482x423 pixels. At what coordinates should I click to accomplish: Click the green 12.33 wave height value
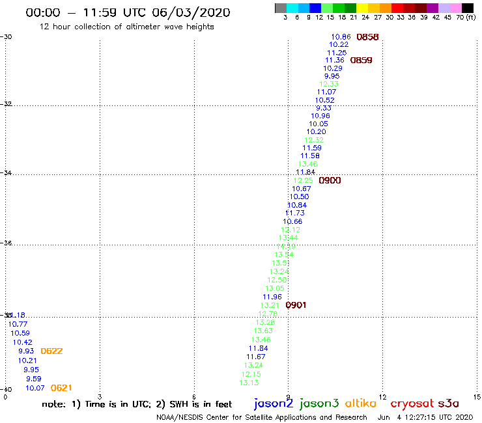point(329,84)
